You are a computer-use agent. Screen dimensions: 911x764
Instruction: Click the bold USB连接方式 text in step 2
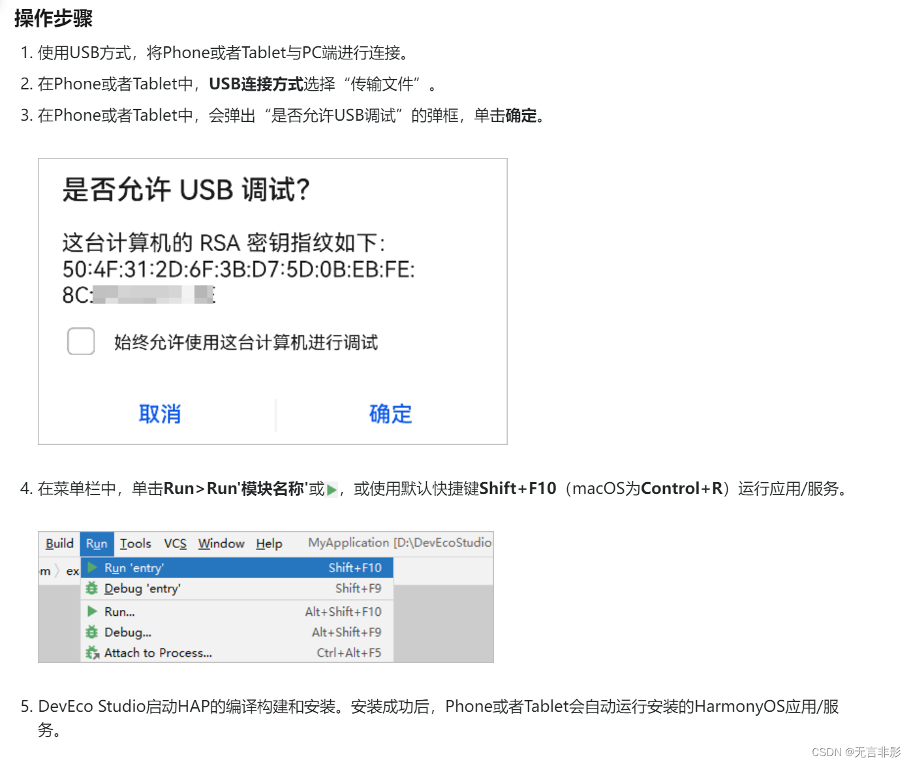point(256,84)
